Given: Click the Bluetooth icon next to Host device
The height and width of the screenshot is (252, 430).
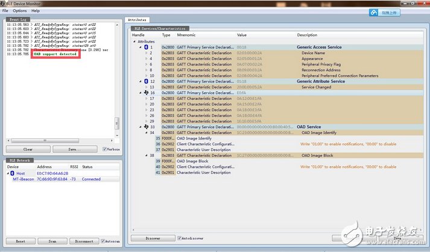Looking at the screenshot, I should pyautogui.click(x=12, y=173).
